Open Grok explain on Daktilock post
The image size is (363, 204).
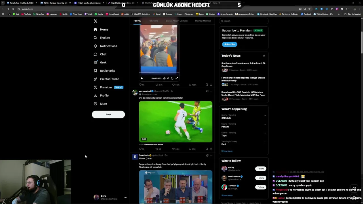[207, 156]
